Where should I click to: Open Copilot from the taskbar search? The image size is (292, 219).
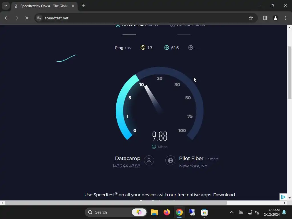[139, 212]
